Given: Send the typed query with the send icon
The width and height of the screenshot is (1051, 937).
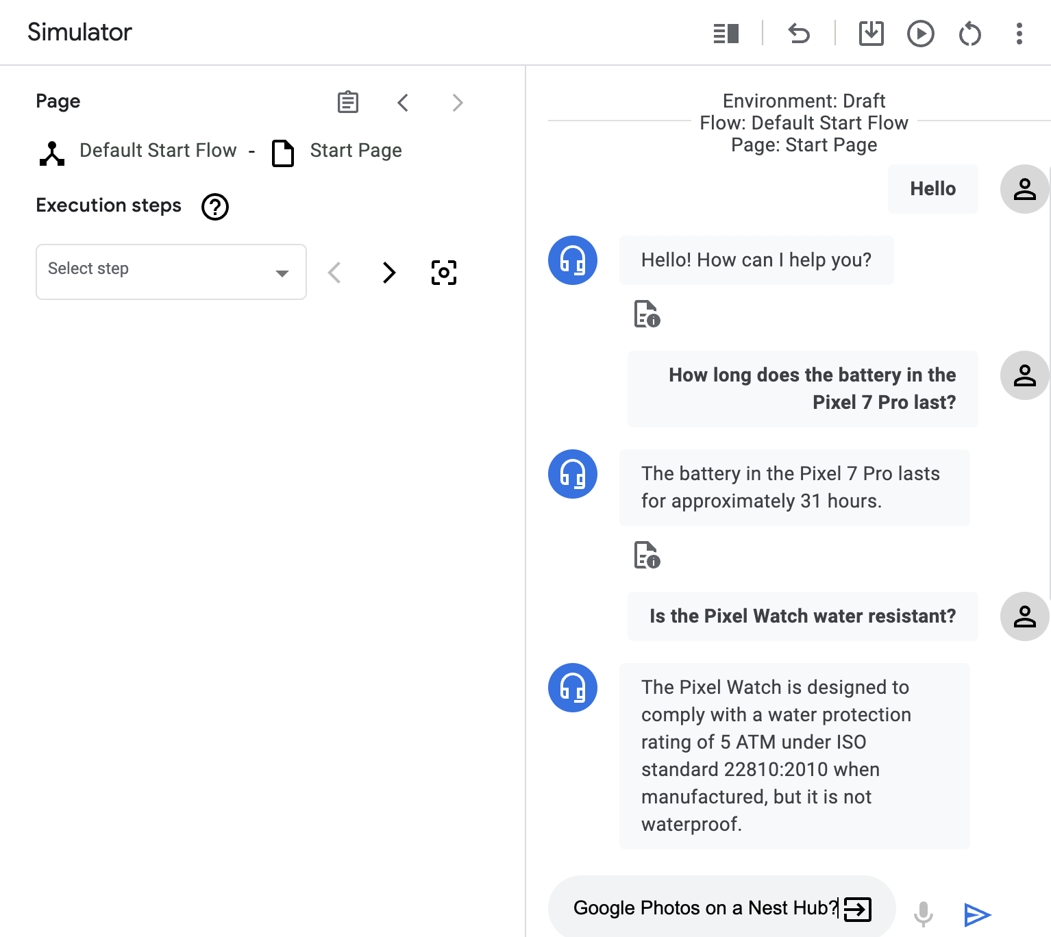Looking at the screenshot, I should click(976, 914).
